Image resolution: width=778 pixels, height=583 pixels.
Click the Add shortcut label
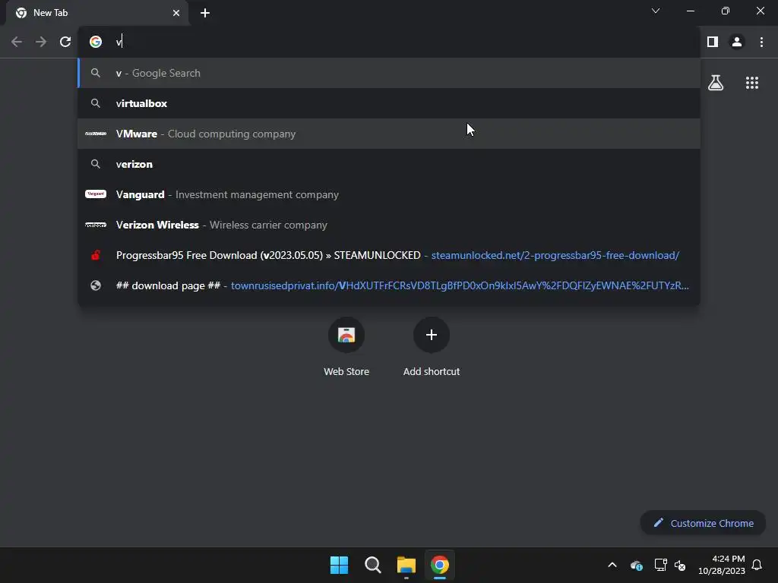pyautogui.click(x=432, y=371)
